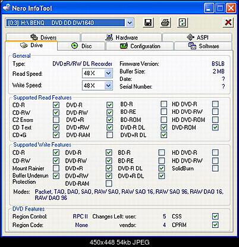
Task: Toggle the CPRM checkbox
Action: [215, 225]
